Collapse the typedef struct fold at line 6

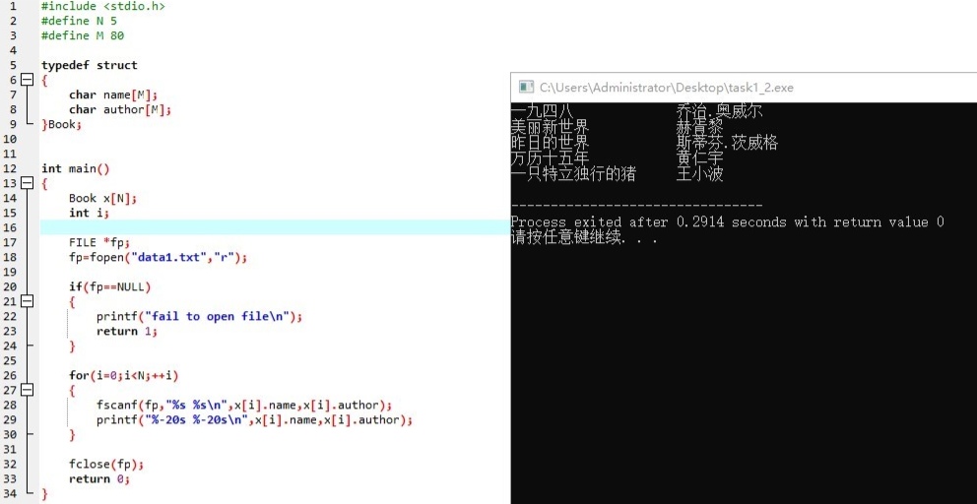click(x=27, y=80)
